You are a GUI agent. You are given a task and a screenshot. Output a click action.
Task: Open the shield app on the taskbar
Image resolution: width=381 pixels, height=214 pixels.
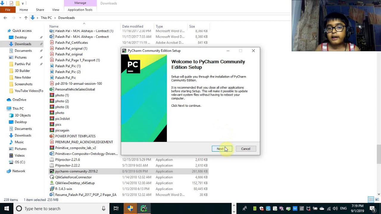point(130,209)
